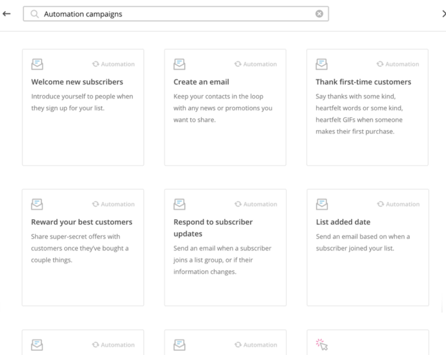Click the envelope icon on List added date card
446x355 pixels.
322,203
